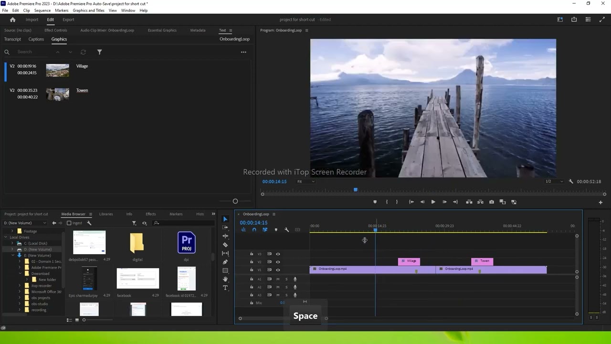Step back one frame

pyautogui.click(x=422, y=202)
